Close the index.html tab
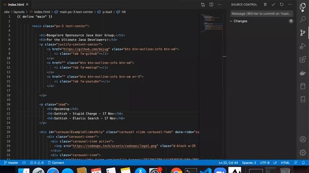Image resolution: width=309 pixels, height=173 pixels. click(x=27, y=4)
